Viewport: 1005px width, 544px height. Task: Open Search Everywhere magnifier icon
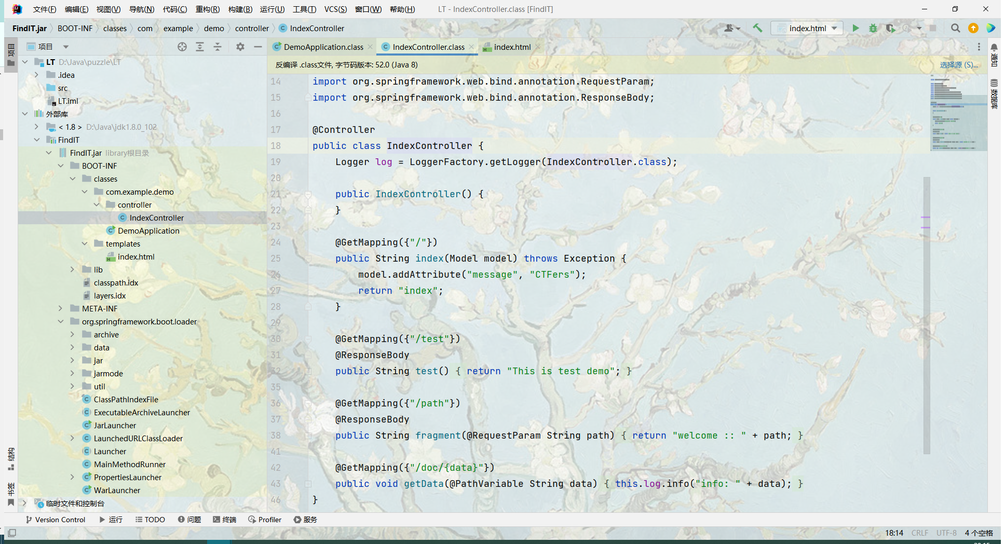pyautogui.click(x=955, y=28)
